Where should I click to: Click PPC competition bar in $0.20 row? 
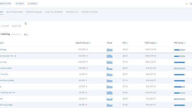tap(179, 69)
